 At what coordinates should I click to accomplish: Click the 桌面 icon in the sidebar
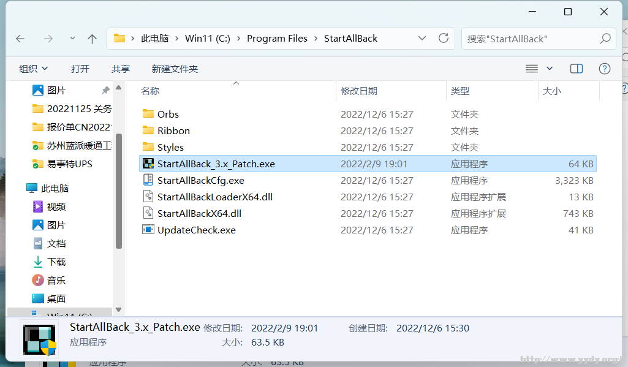(37, 298)
